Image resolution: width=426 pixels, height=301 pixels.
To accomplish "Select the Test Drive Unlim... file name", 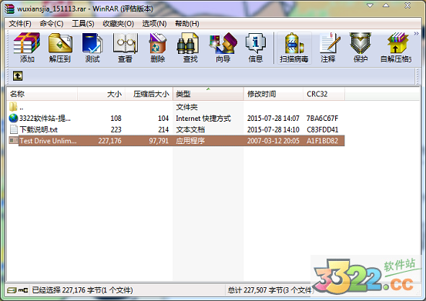I will coord(48,141).
